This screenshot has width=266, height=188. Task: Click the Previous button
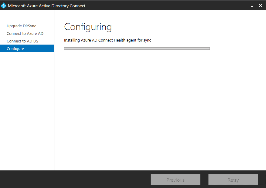176,180
